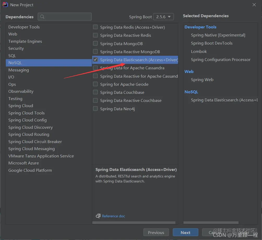Screen dimensions: 262x240
Task: Select the SQL category
Action: (x=49, y=56)
